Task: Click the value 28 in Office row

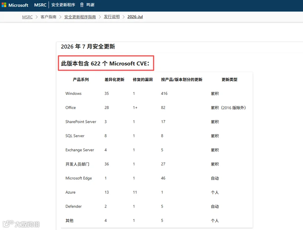Action: click(107, 107)
